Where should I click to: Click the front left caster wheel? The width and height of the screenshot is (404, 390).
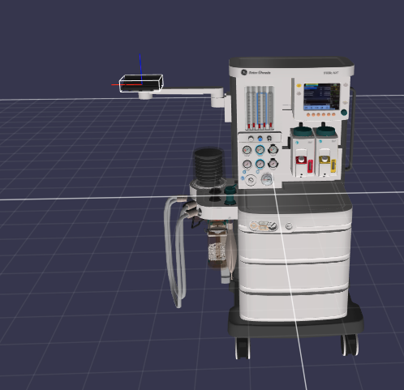(243, 348)
